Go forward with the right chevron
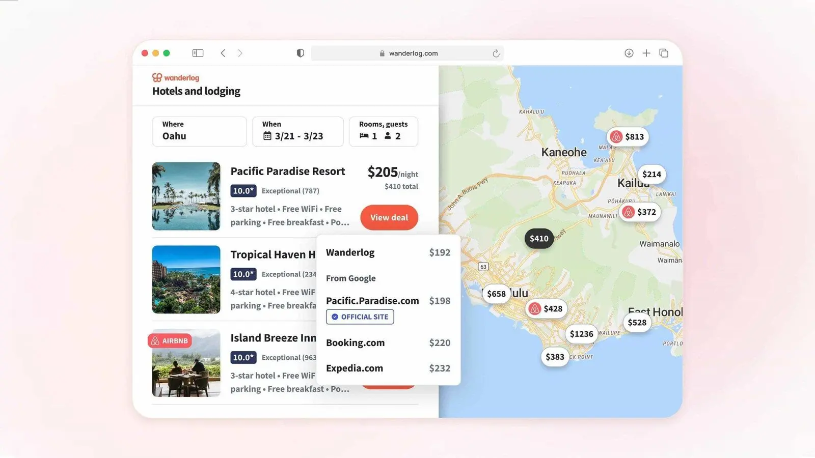The image size is (815, 458). pos(240,53)
